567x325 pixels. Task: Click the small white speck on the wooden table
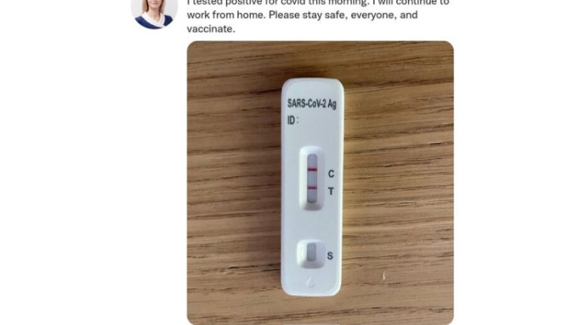click(x=383, y=276)
